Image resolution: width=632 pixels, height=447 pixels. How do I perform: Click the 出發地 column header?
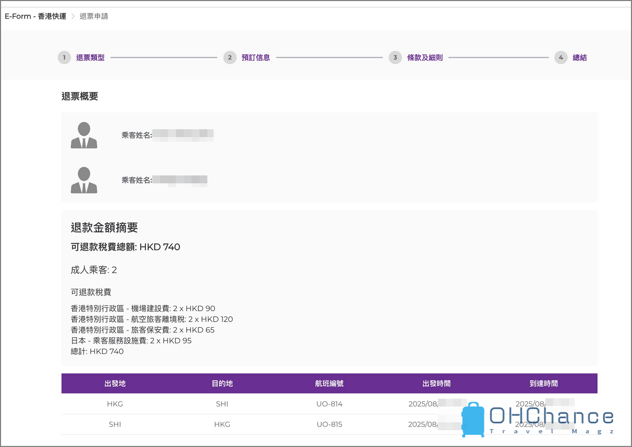tap(115, 383)
